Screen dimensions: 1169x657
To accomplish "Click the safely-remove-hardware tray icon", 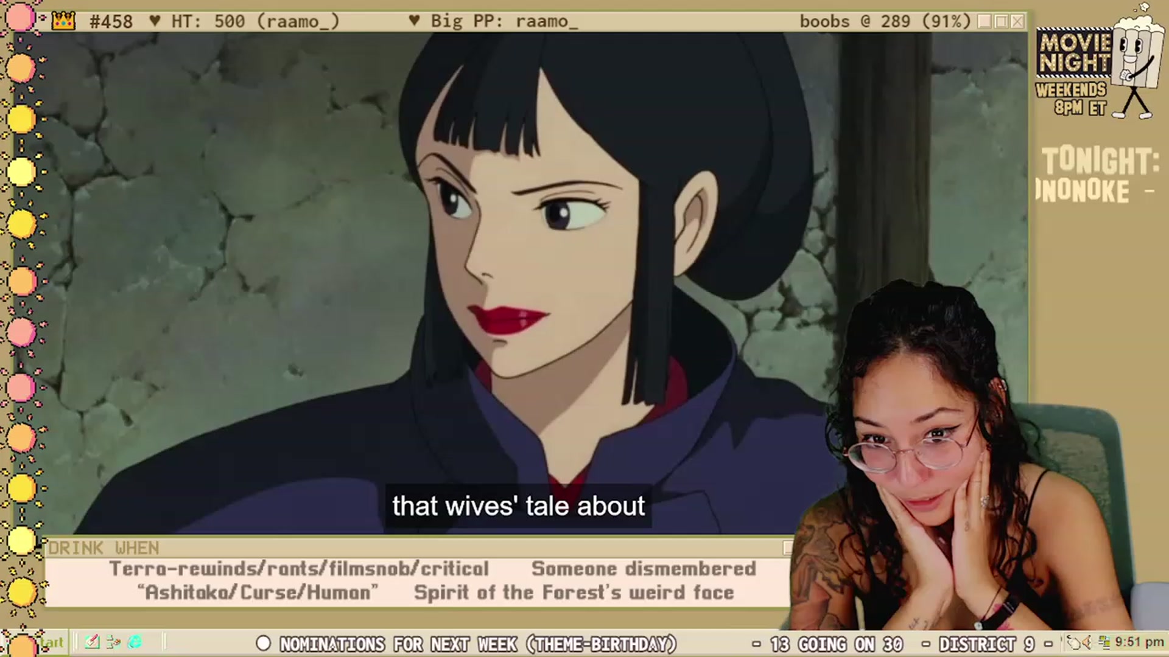I will (1073, 642).
